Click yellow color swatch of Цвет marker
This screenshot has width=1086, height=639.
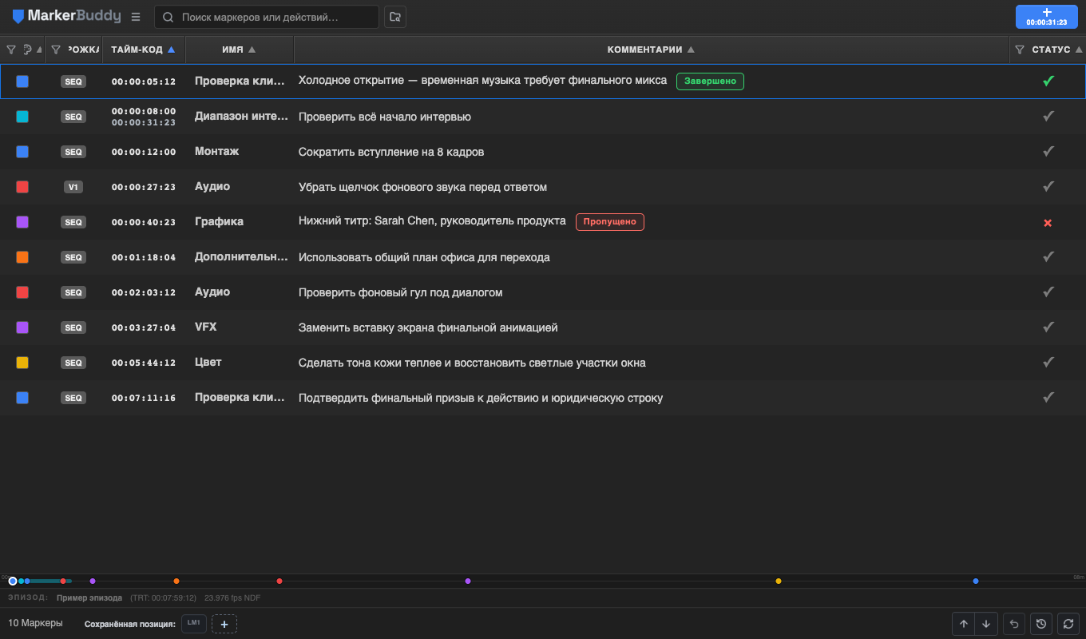click(x=22, y=363)
